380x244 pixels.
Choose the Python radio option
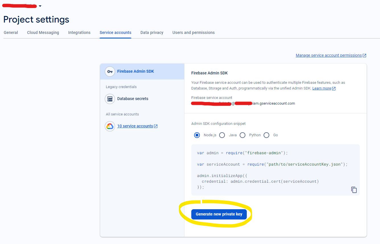pos(243,135)
